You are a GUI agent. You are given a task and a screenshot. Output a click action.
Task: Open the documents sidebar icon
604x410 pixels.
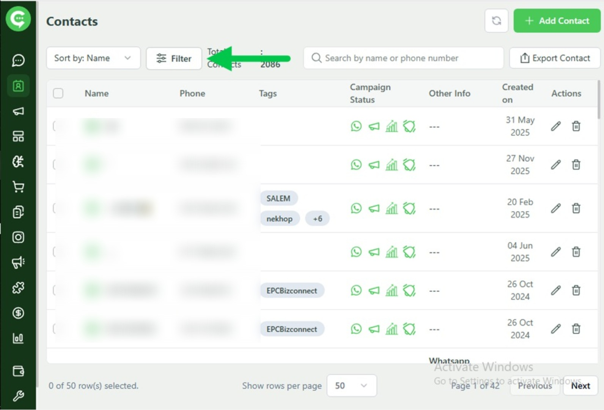pyautogui.click(x=18, y=212)
